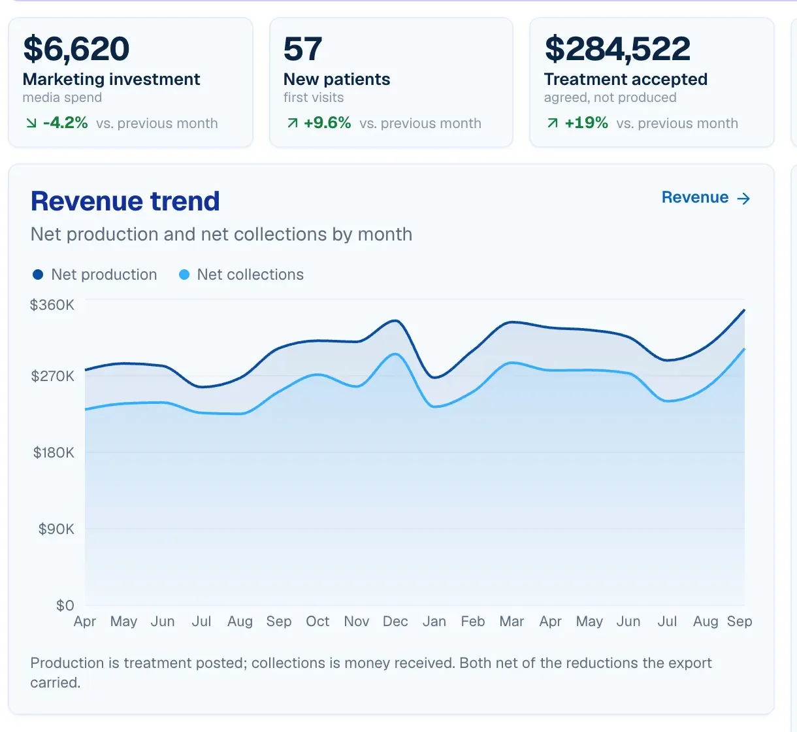Screen dimensions: 797x732
Task: Click the Net collections legend label
Action: [250, 274]
